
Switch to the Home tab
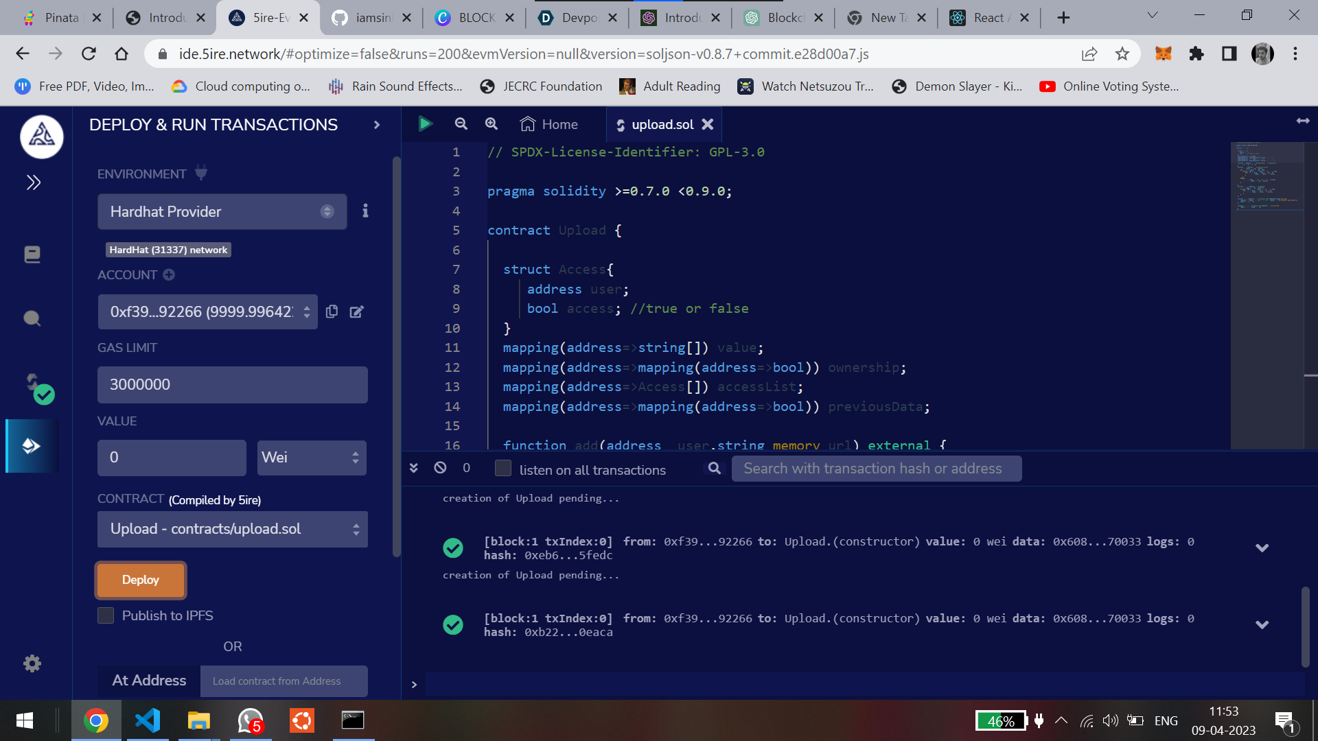[x=549, y=124]
